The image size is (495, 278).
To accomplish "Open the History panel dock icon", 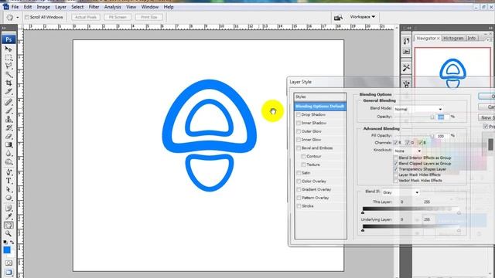I will pyautogui.click(x=406, y=40).
